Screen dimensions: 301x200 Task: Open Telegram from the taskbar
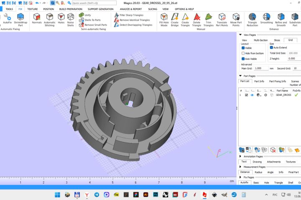tap(97, 195)
